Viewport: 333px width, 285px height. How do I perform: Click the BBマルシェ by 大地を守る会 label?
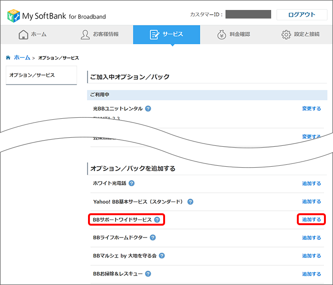(x=125, y=256)
